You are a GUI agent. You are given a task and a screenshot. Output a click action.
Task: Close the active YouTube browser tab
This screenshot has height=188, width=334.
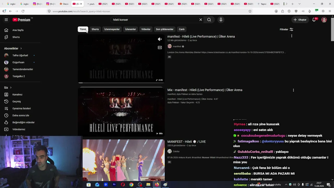click(81, 4)
